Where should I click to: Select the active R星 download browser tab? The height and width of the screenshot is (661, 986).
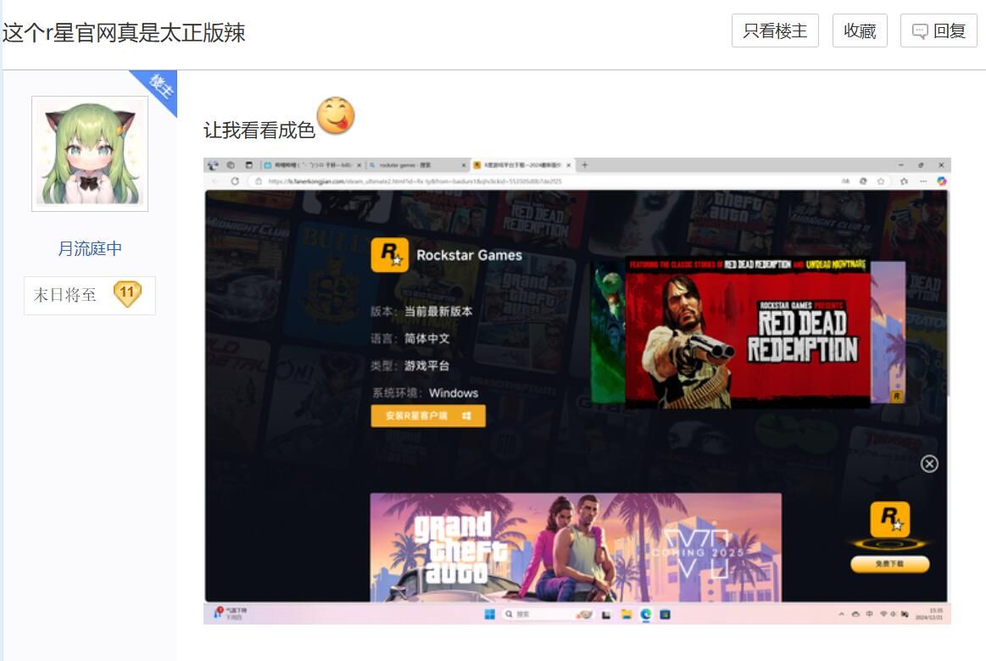pyautogui.click(x=522, y=165)
